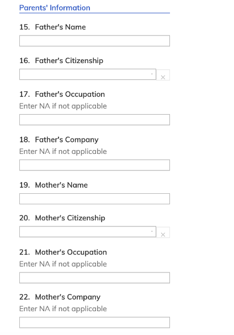Click the "17. Father's Occupation" label

tap(62, 95)
